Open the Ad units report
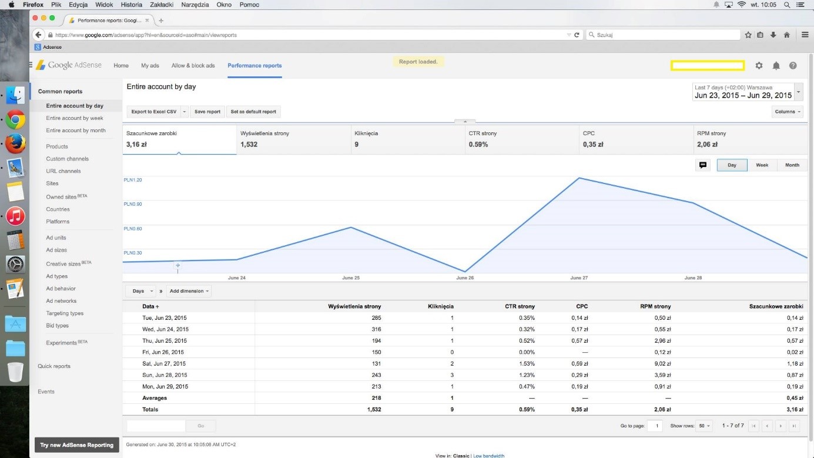 (56, 238)
